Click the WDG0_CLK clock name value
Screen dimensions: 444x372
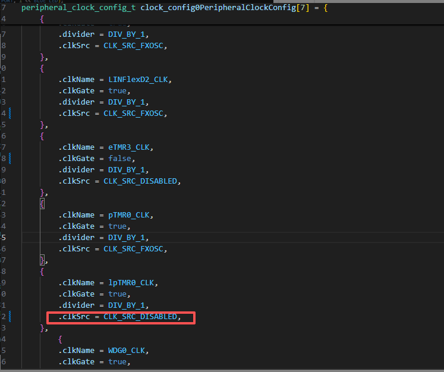[x=128, y=350]
